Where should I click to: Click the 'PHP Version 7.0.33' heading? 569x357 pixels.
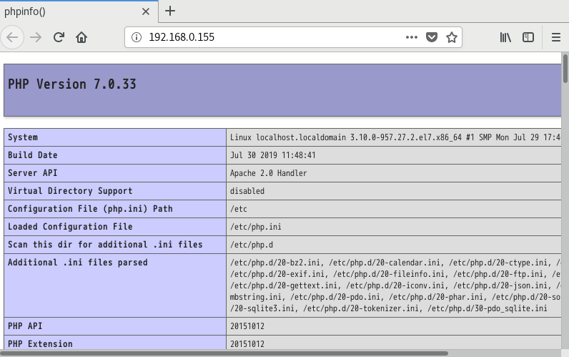tap(72, 84)
